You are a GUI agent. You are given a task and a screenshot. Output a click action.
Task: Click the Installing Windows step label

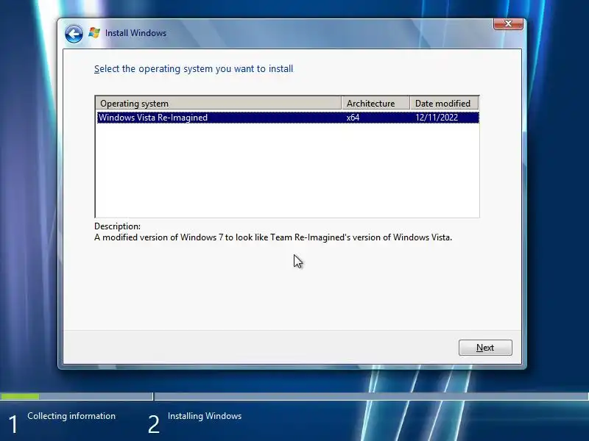click(x=205, y=416)
